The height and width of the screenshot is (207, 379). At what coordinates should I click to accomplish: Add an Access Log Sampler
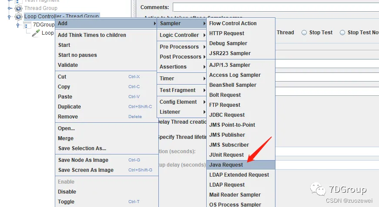[x=241, y=75]
